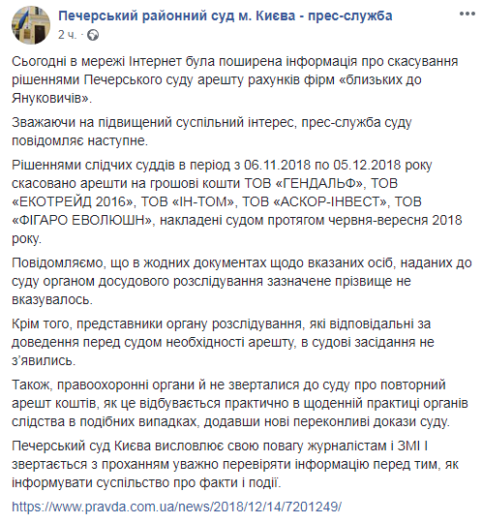Open the pravda.com.ua news link

[x=177, y=507]
